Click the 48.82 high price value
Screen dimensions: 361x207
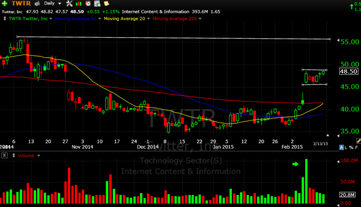click(47, 12)
